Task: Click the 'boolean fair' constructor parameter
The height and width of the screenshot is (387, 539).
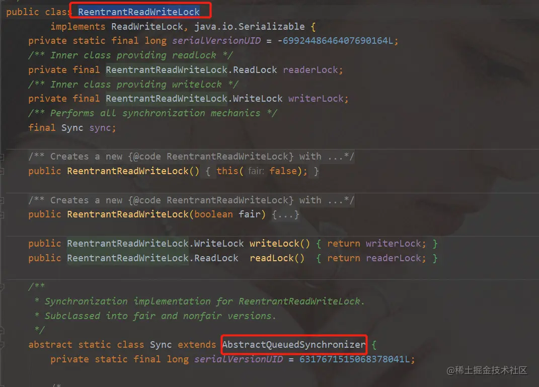Action: click(x=227, y=214)
